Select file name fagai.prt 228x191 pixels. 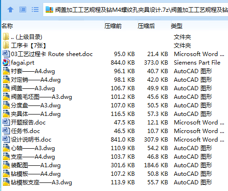[x=22, y=63]
